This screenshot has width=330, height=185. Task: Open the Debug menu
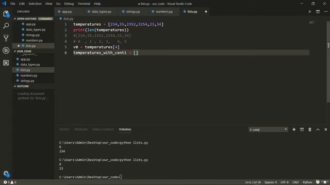coord(69,4)
